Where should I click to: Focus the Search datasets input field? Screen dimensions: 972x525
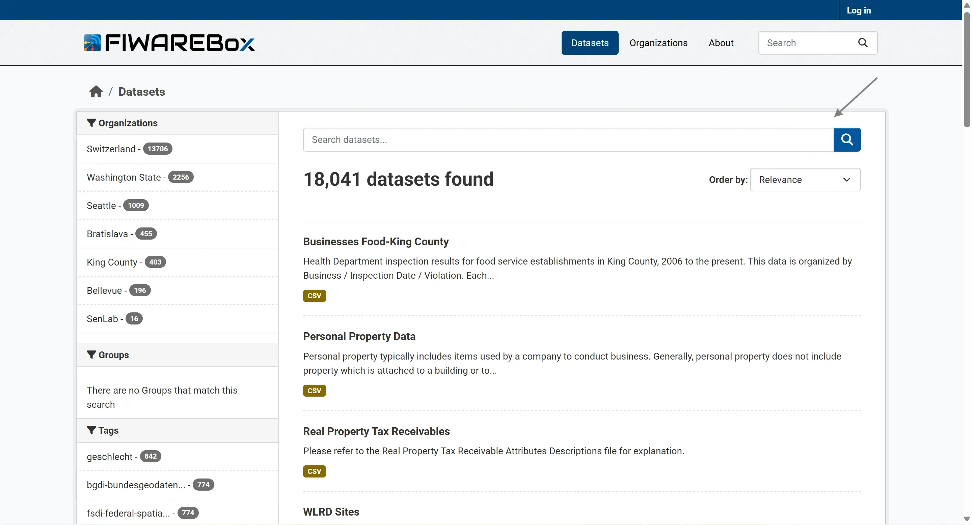coord(568,140)
